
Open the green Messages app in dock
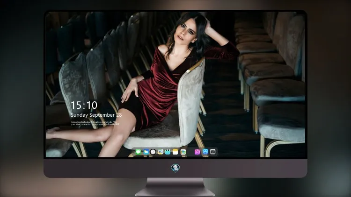click(x=139, y=152)
